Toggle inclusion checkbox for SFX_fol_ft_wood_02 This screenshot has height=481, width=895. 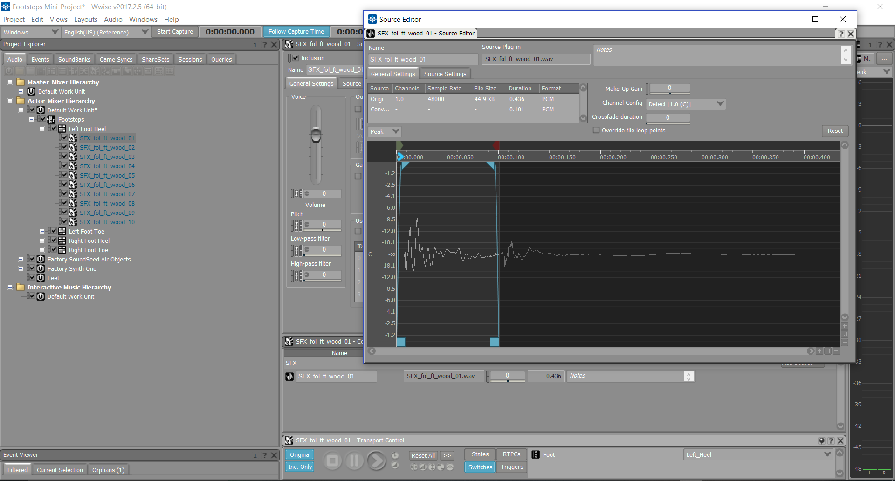coord(64,146)
